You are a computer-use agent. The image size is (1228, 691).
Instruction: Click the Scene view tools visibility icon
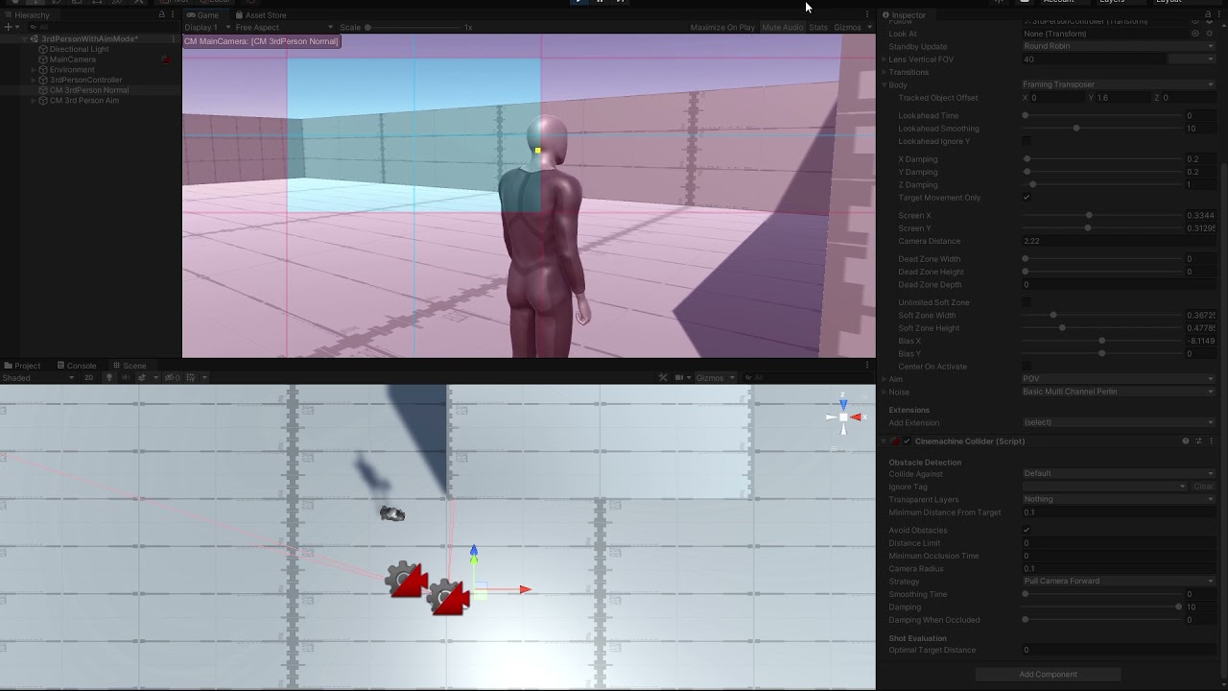662,377
